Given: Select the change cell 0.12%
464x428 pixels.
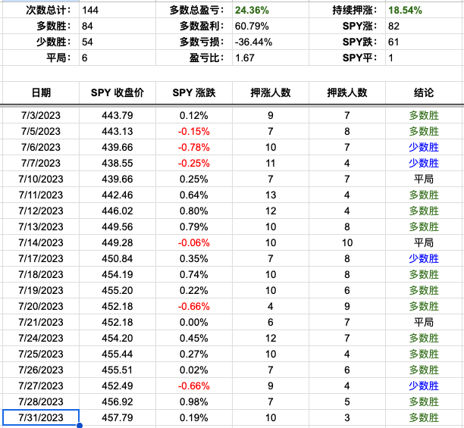Looking at the screenshot, I should (194, 115).
